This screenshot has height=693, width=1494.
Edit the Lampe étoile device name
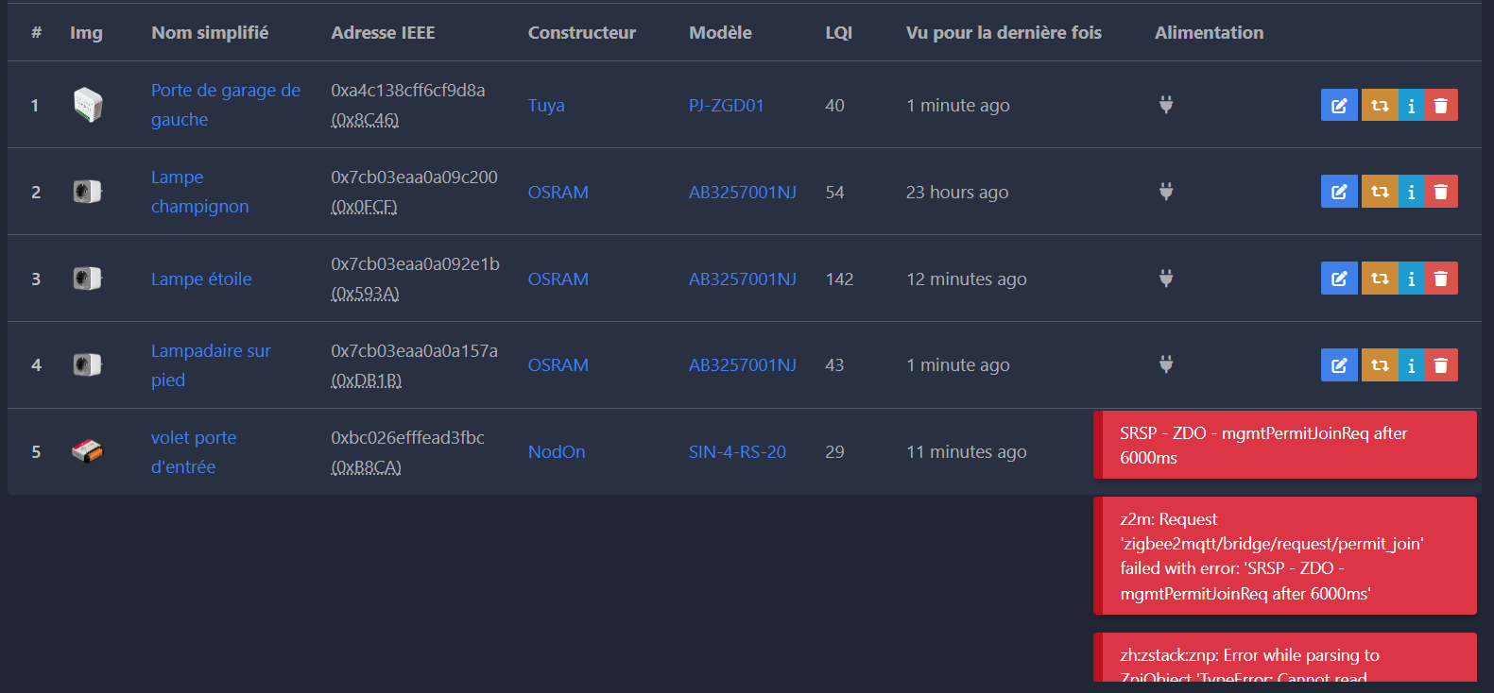tap(1338, 279)
